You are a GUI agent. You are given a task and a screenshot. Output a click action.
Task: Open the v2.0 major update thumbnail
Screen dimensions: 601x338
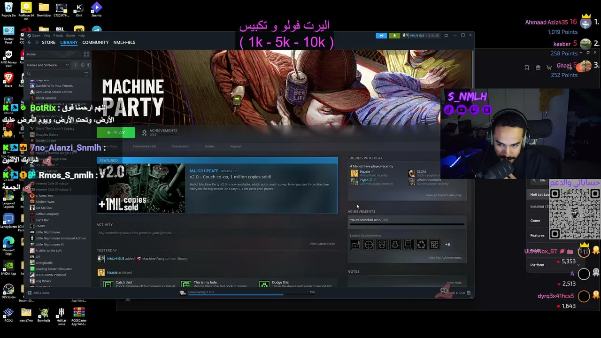[x=141, y=188]
